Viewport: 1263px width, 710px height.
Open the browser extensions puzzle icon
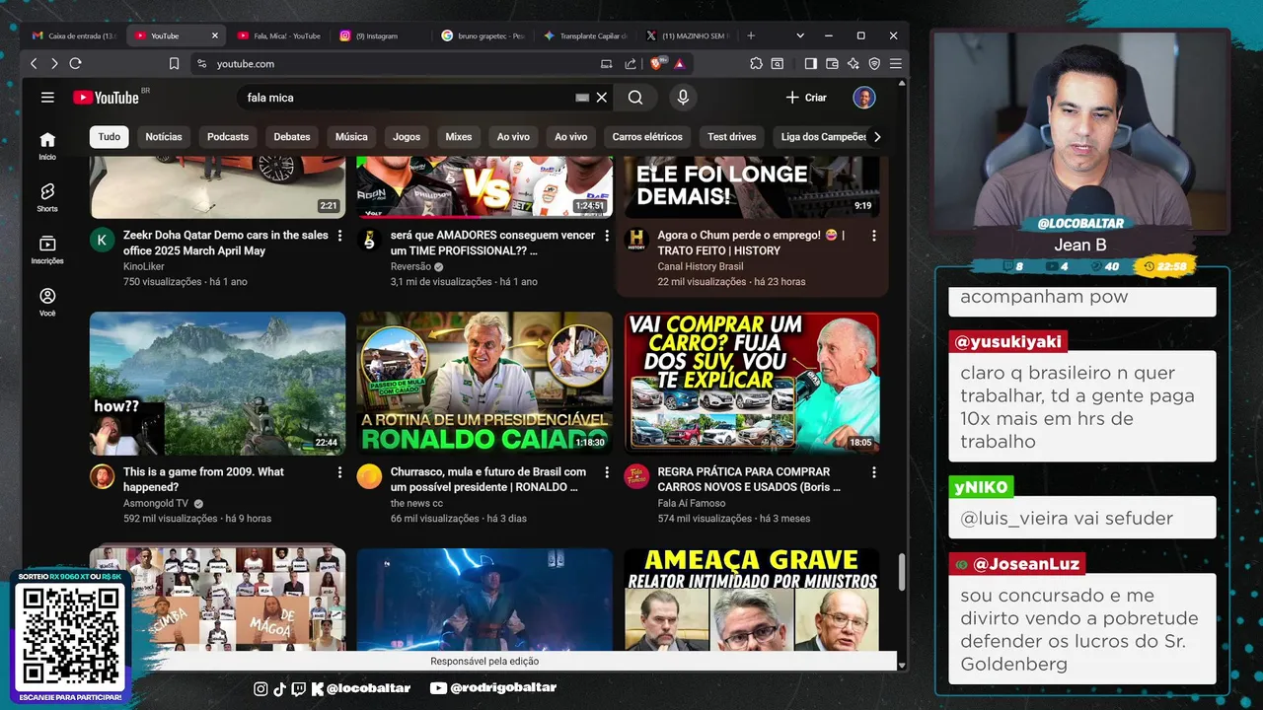pos(756,63)
